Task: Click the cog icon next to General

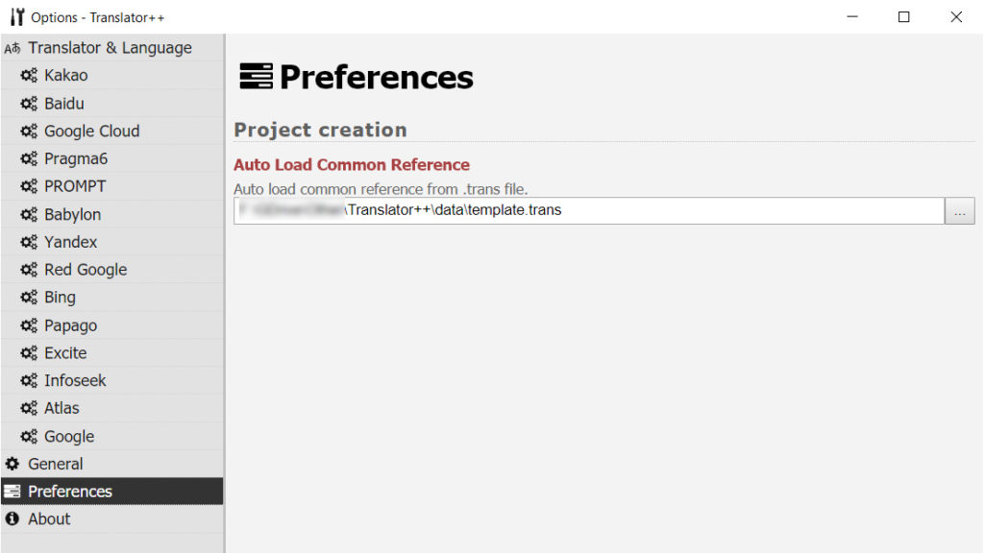Action: (x=12, y=464)
